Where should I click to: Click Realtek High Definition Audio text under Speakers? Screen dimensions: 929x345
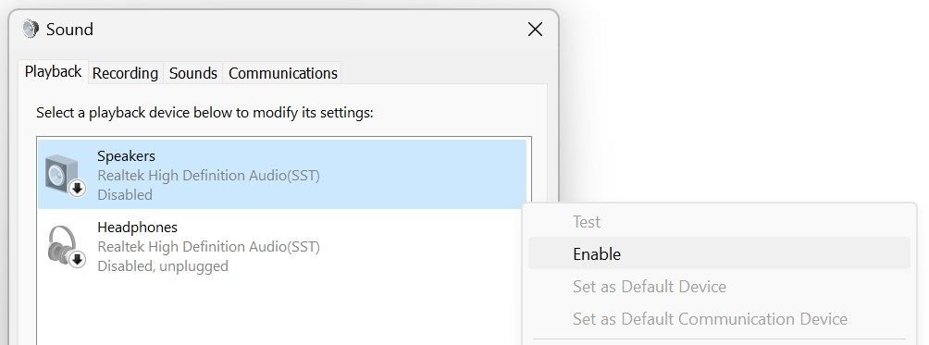[208, 175]
